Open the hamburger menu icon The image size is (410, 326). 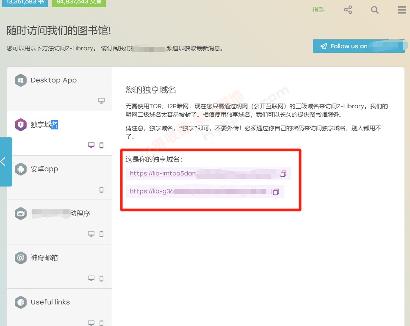pos(402,10)
